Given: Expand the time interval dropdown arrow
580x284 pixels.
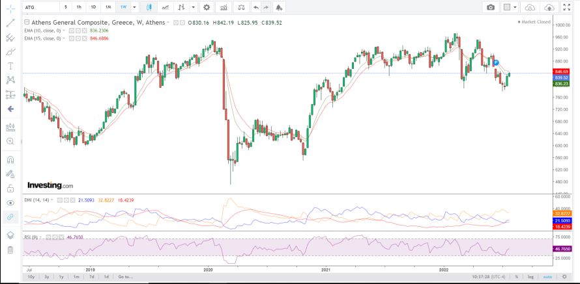Looking at the screenshot, I should coord(134,7).
